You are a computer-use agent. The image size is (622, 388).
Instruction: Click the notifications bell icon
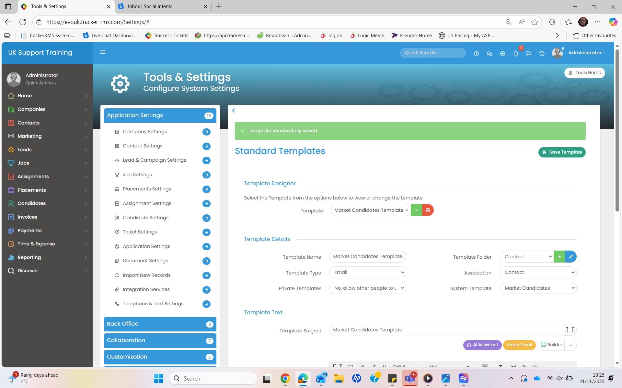(x=515, y=54)
